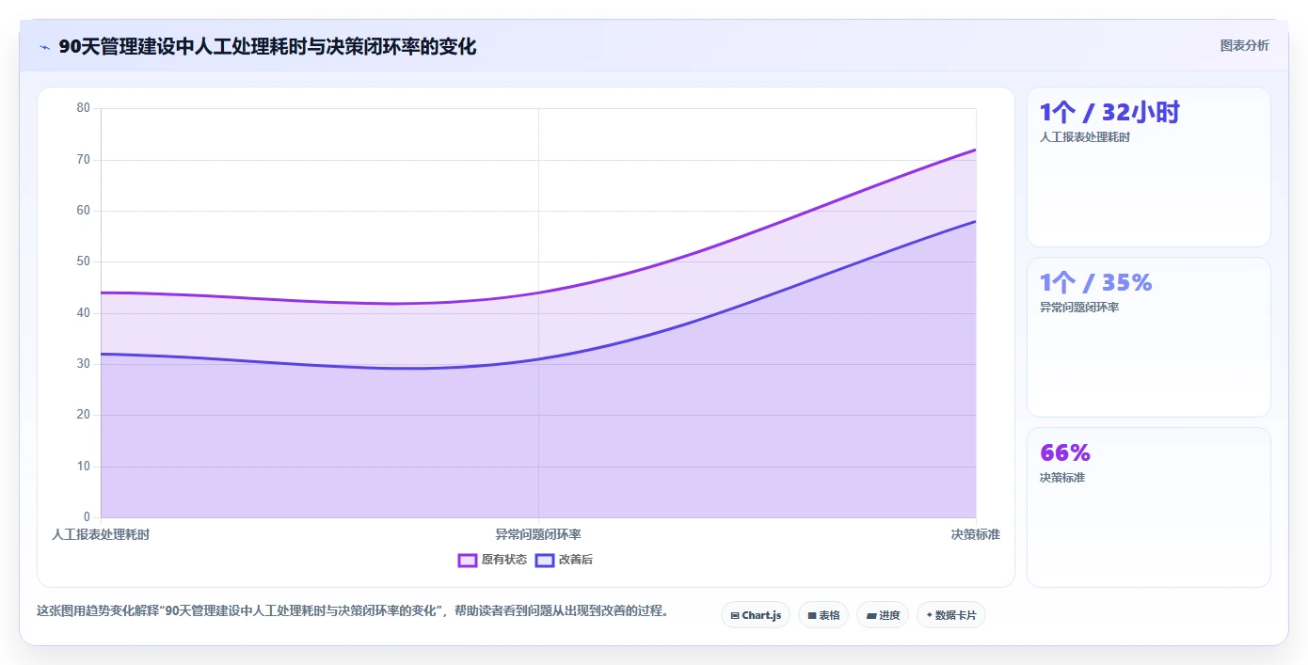
Task: Click the 1个 / 32小时 card value
Action: [1109, 112]
